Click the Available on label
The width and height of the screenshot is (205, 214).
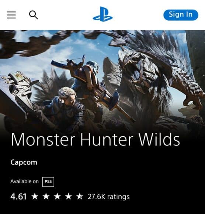pos(25,182)
